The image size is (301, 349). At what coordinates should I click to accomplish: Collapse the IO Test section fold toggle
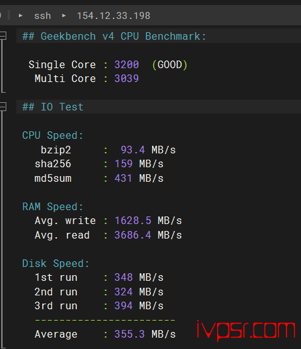point(3,107)
